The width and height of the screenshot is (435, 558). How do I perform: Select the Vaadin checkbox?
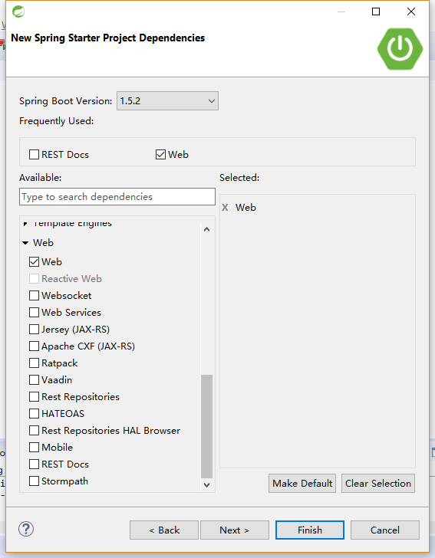(x=35, y=379)
